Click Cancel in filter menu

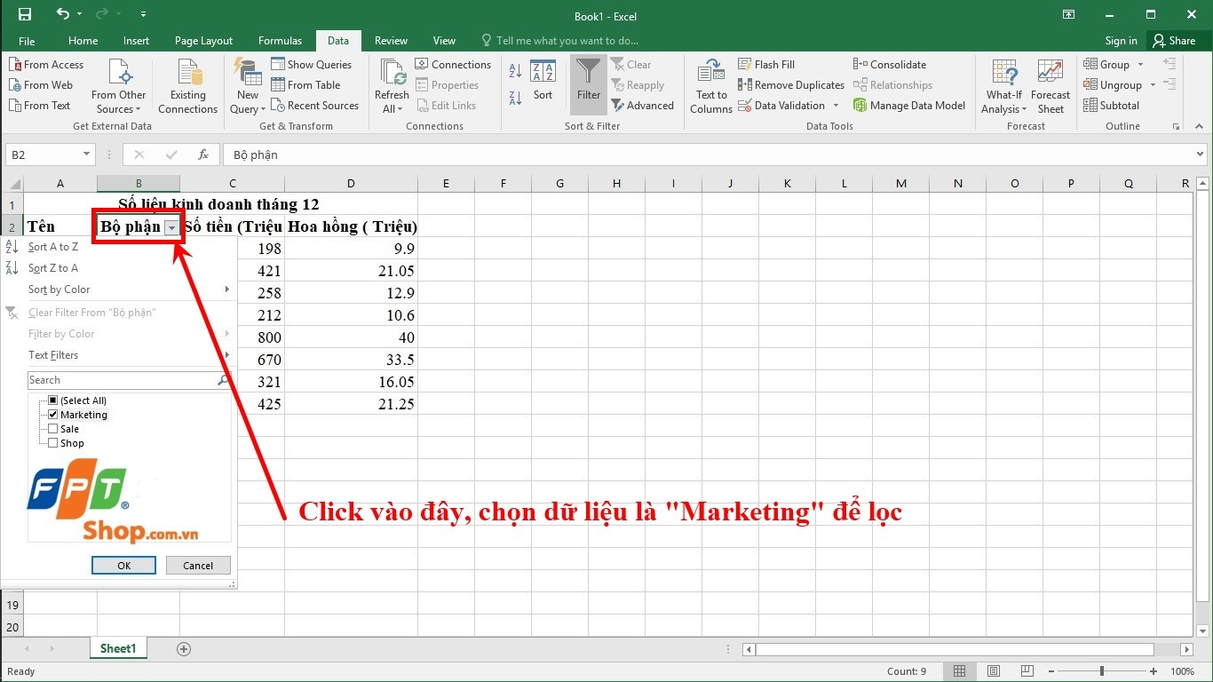[198, 566]
